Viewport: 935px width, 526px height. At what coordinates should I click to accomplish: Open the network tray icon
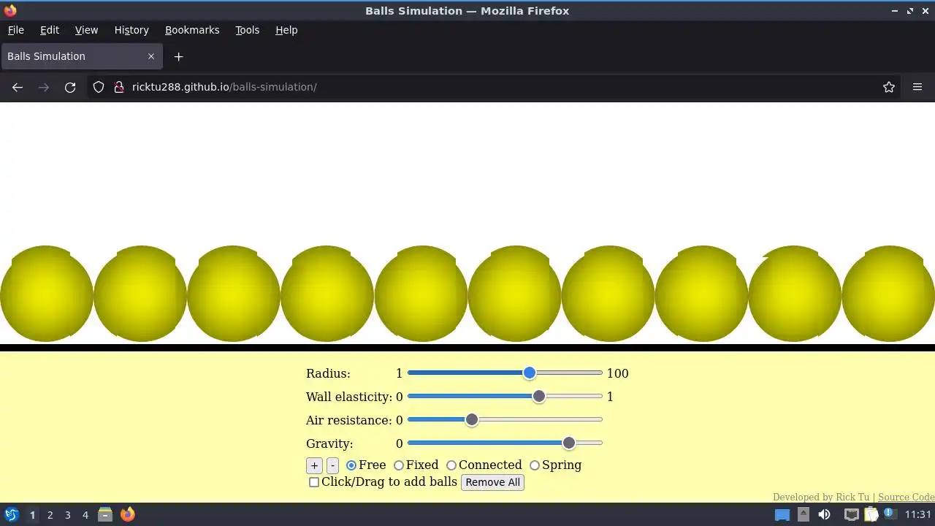click(x=851, y=514)
